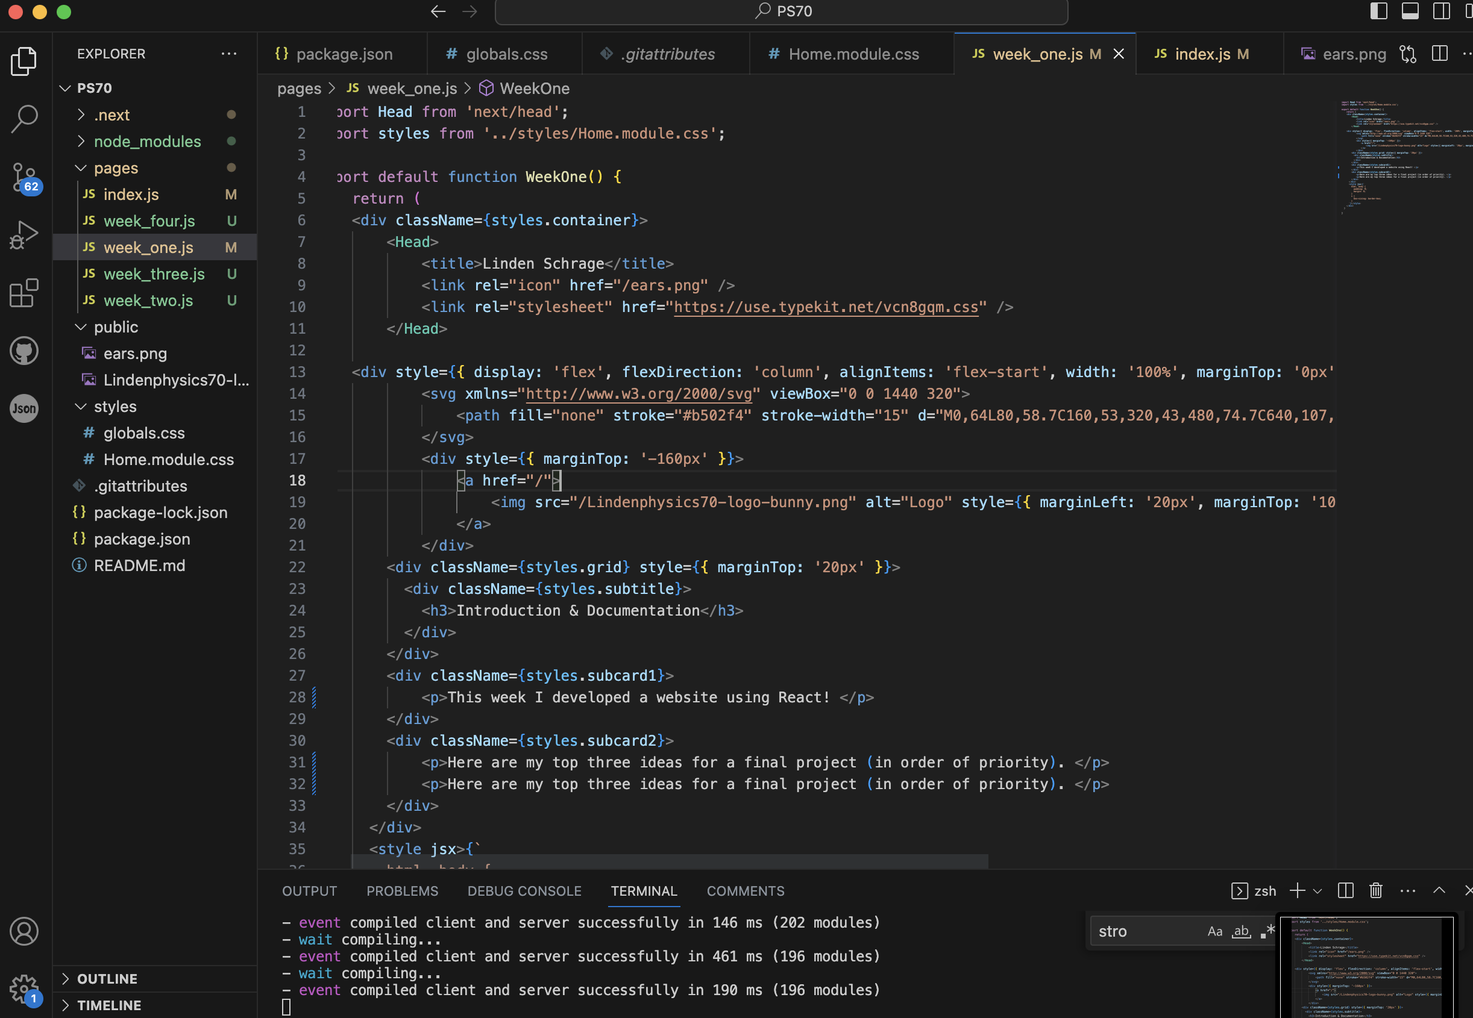Toggle Use Regular Expression in terminal find
The height and width of the screenshot is (1018, 1473).
(1267, 931)
